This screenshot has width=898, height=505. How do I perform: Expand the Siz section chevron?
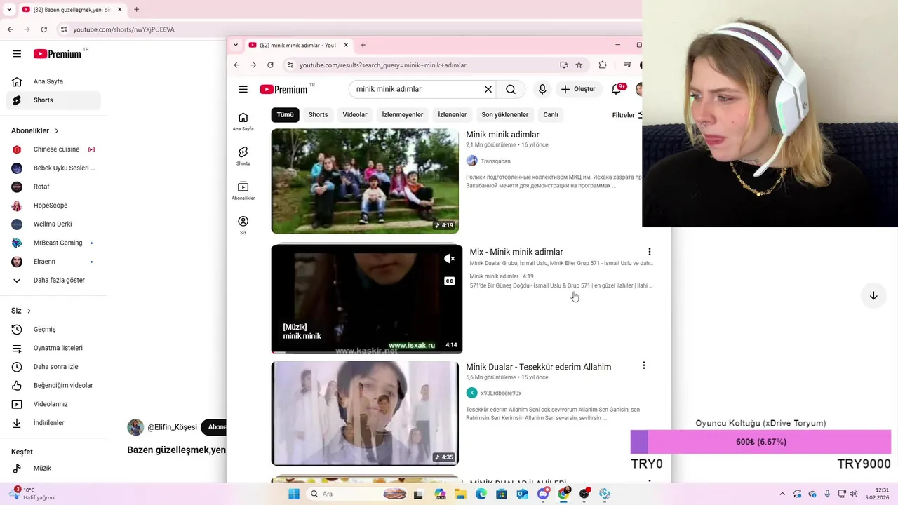click(x=29, y=311)
